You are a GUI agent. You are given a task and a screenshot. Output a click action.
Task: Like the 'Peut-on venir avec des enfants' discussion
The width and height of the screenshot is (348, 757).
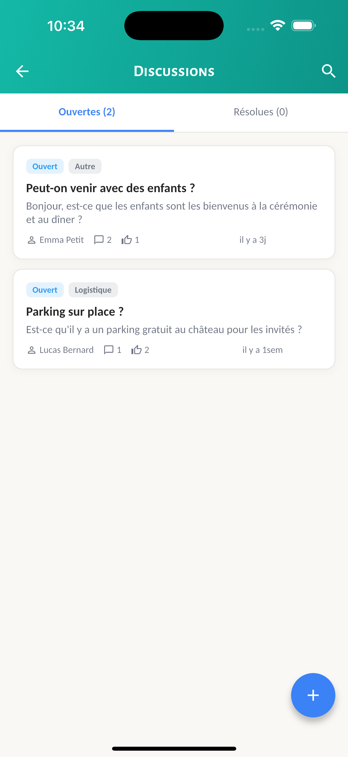tap(127, 240)
